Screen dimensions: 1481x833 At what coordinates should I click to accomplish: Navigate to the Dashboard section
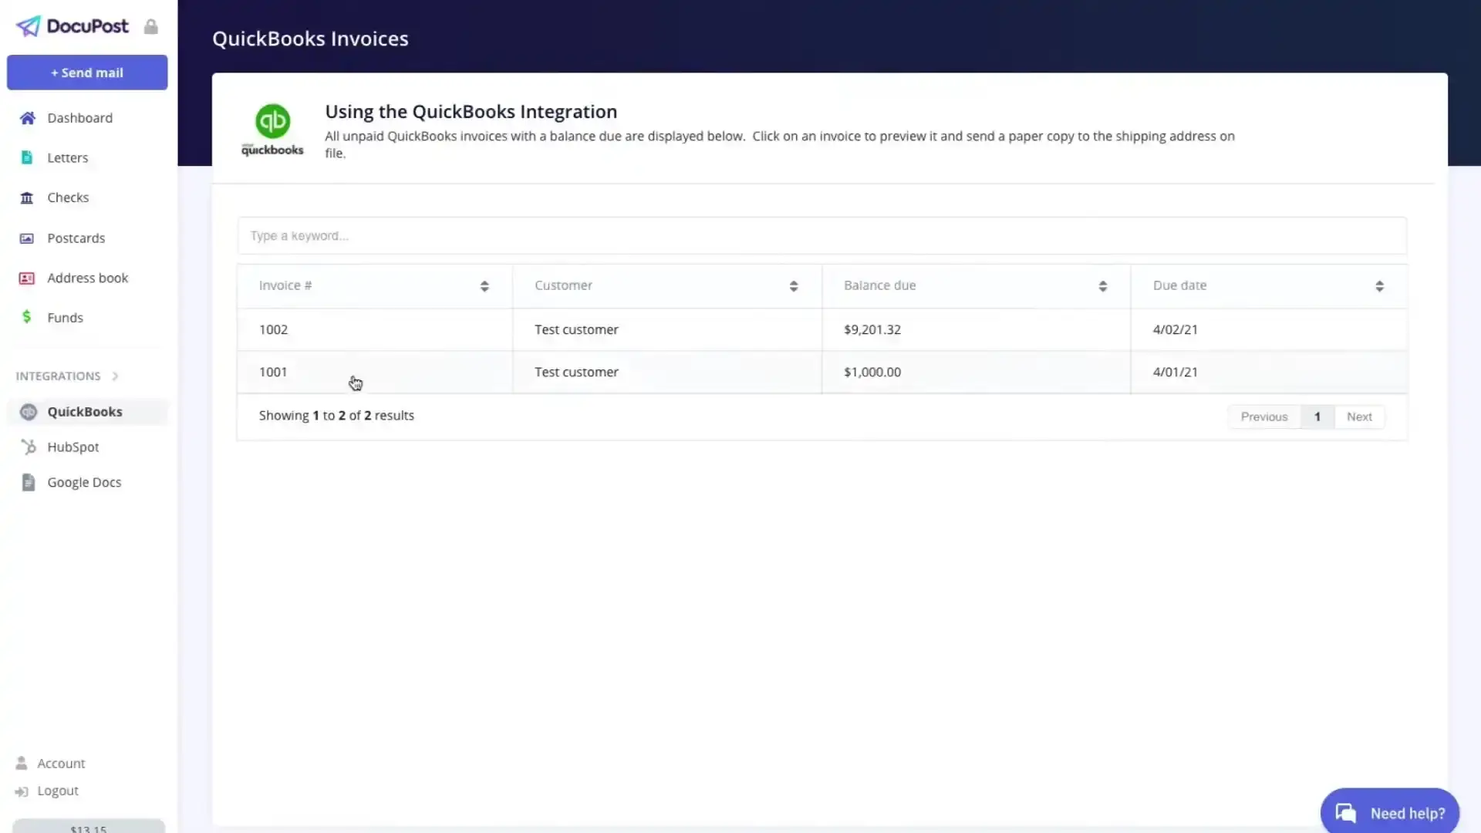click(x=79, y=117)
